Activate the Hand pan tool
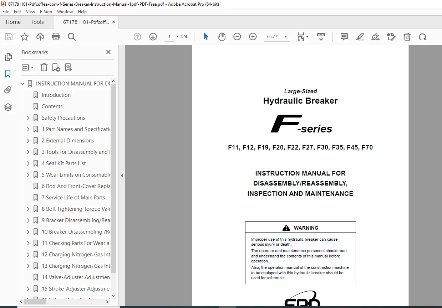The image size is (442, 308). point(222,37)
